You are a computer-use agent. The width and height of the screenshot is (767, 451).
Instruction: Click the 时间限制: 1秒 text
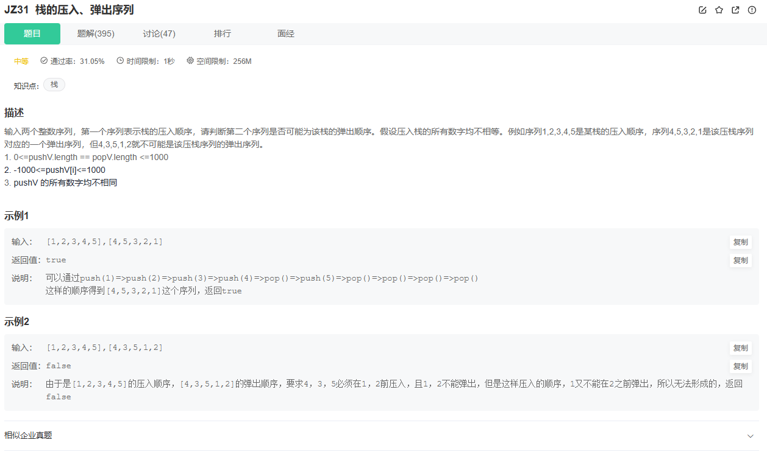coord(151,61)
